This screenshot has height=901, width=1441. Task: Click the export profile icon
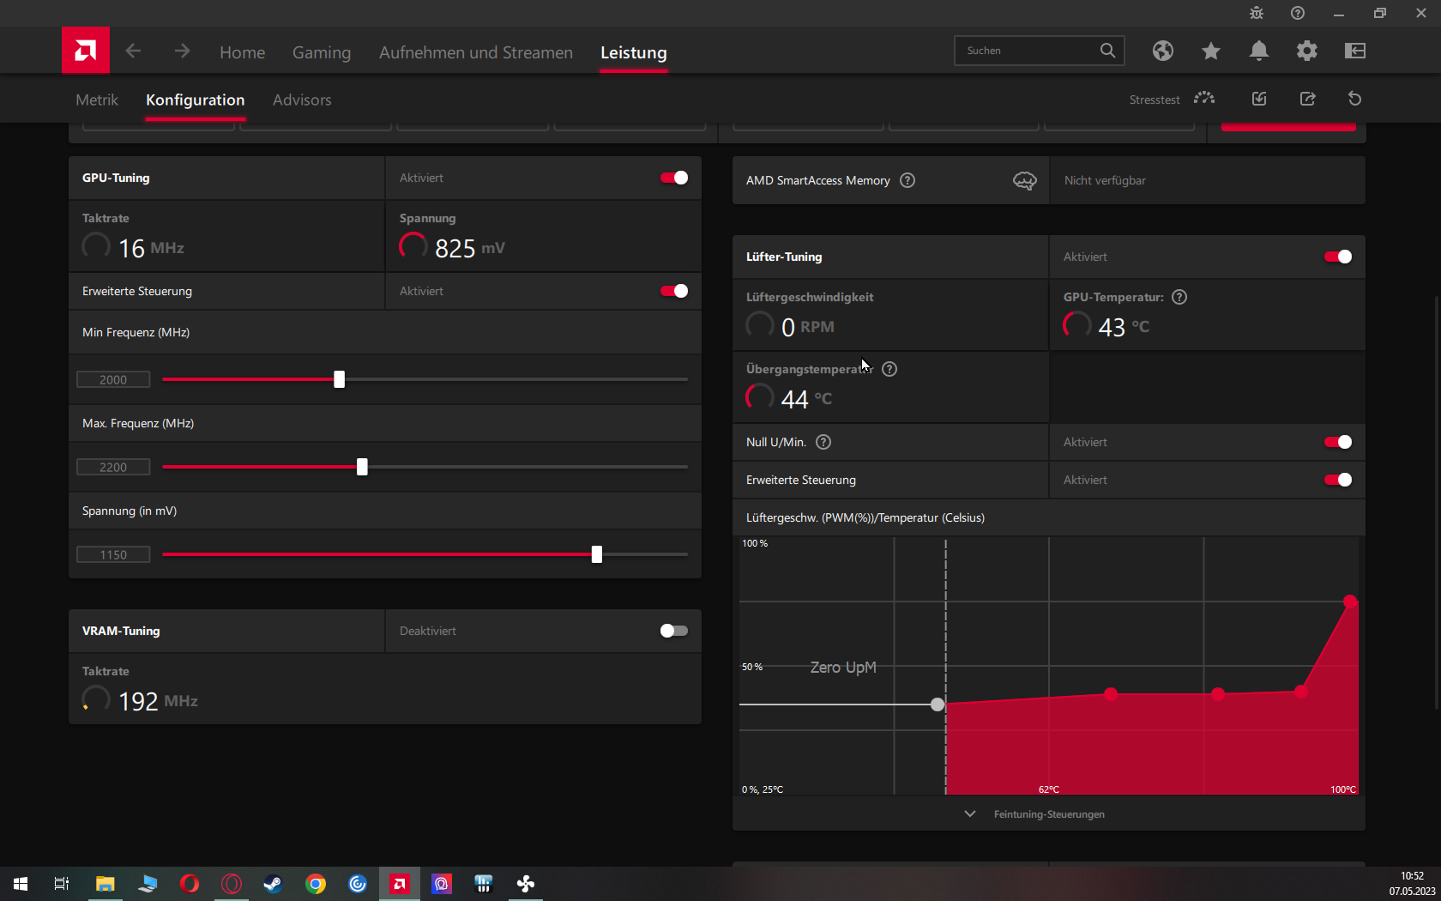[1307, 99]
